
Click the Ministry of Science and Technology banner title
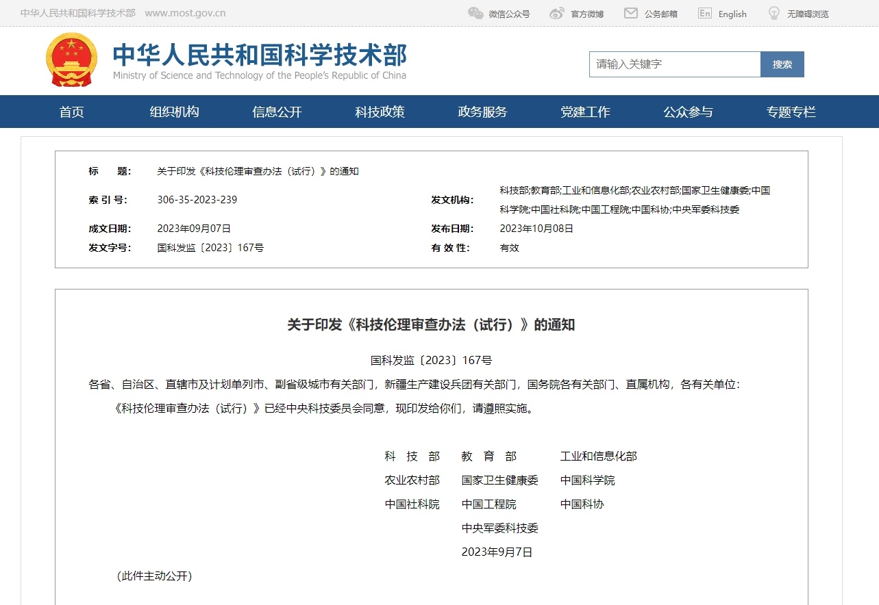[x=259, y=56]
